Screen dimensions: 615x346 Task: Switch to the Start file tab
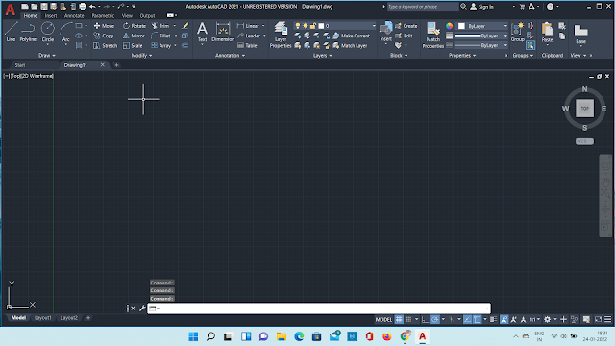pos(20,65)
